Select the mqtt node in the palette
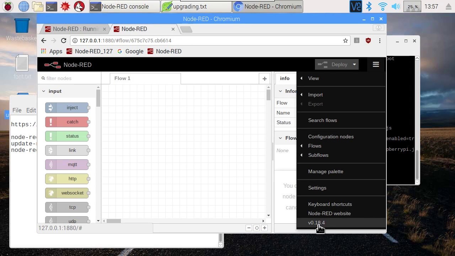The height and width of the screenshot is (256, 455). (x=67, y=165)
